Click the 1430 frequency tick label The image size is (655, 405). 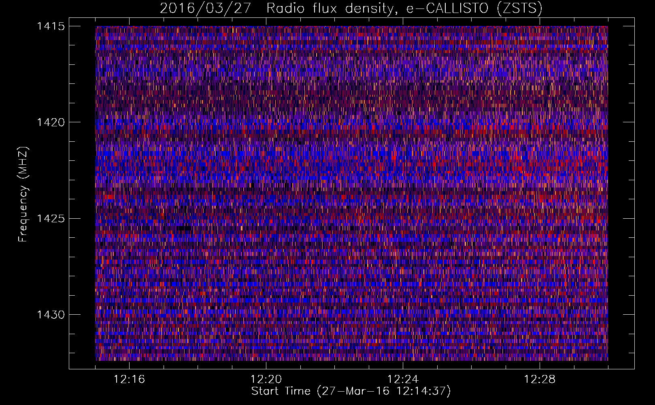click(x=51, y=315)
